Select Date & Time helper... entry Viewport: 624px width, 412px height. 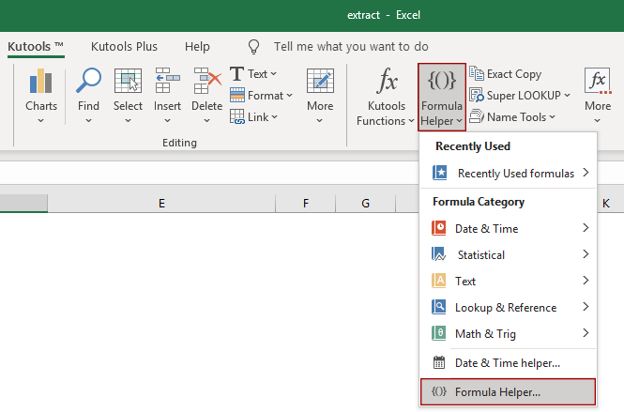point(507,362)
